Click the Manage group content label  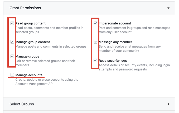pos(33,42)
